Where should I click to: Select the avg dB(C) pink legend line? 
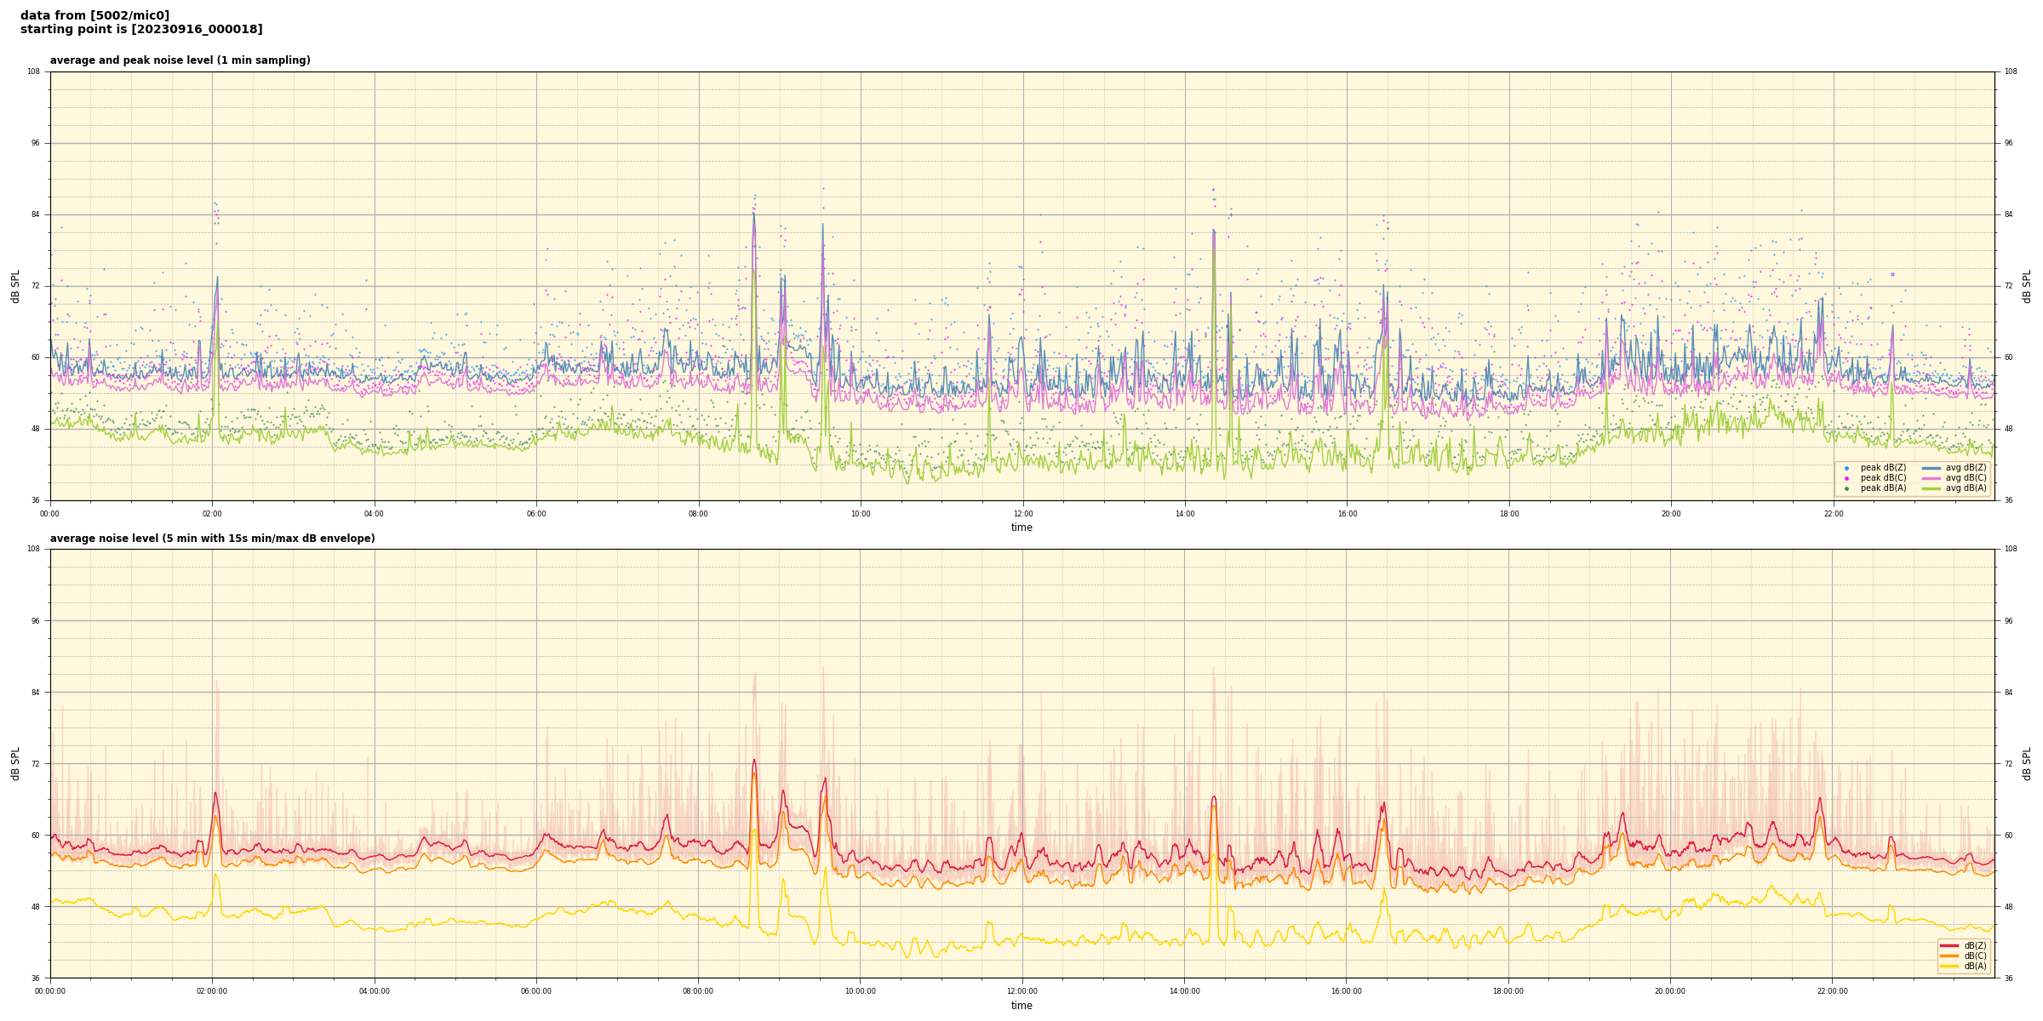[x=1931, y=478]
